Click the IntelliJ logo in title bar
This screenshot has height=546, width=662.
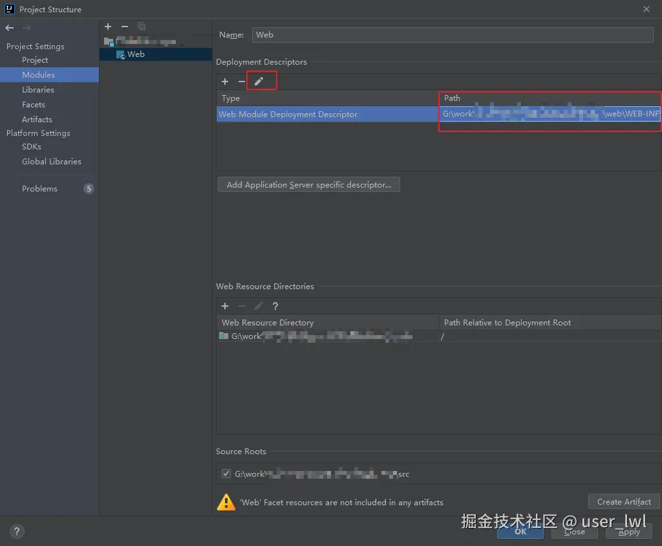[x=9, y=9]
